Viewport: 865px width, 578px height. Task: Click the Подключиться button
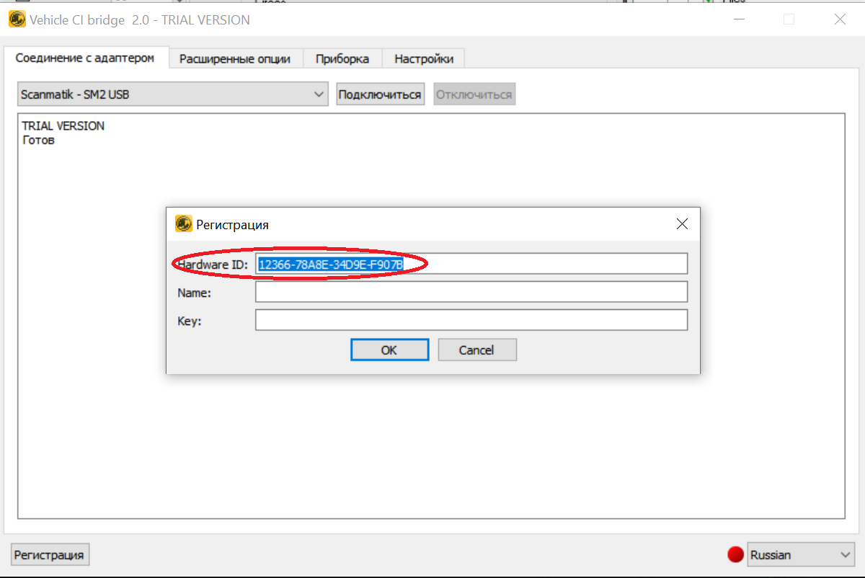tap(380, 94)
